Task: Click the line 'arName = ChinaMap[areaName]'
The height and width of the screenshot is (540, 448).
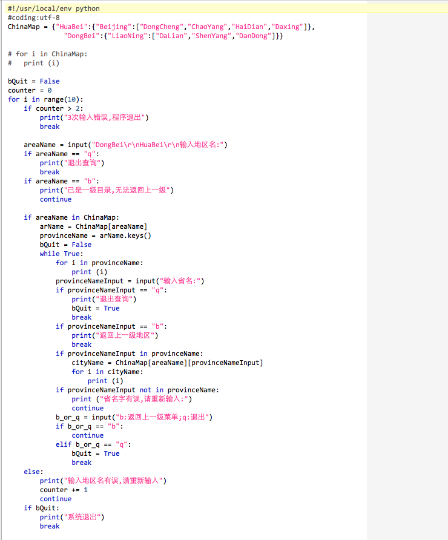Action: tap(93, 226)
